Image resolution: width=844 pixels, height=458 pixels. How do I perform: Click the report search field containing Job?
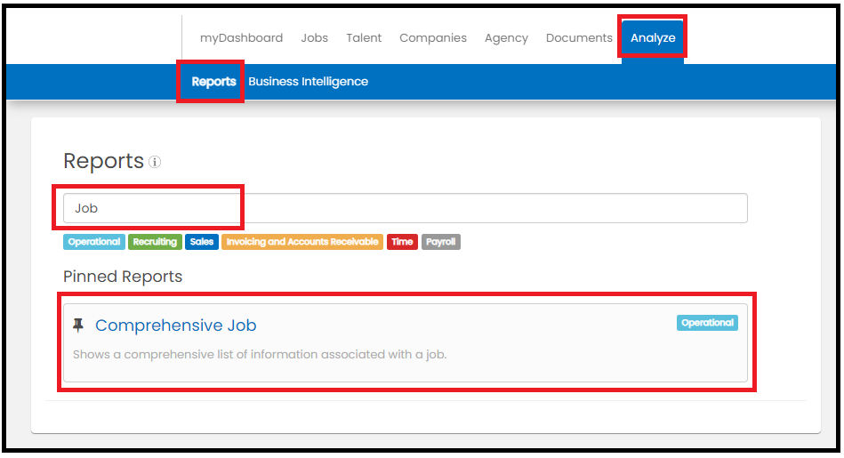point(405,208)
